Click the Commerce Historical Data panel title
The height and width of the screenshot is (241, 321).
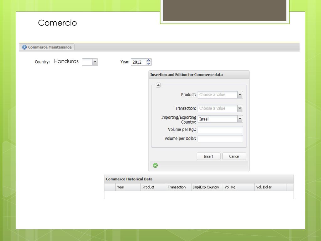(129, 179)
